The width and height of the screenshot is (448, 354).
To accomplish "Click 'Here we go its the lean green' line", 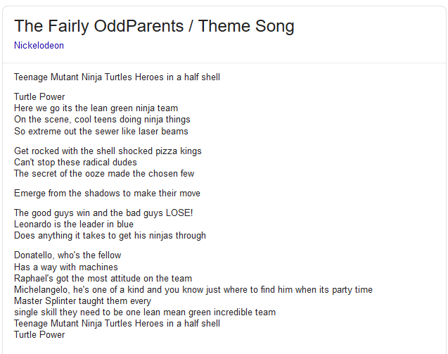I will 96,108.
